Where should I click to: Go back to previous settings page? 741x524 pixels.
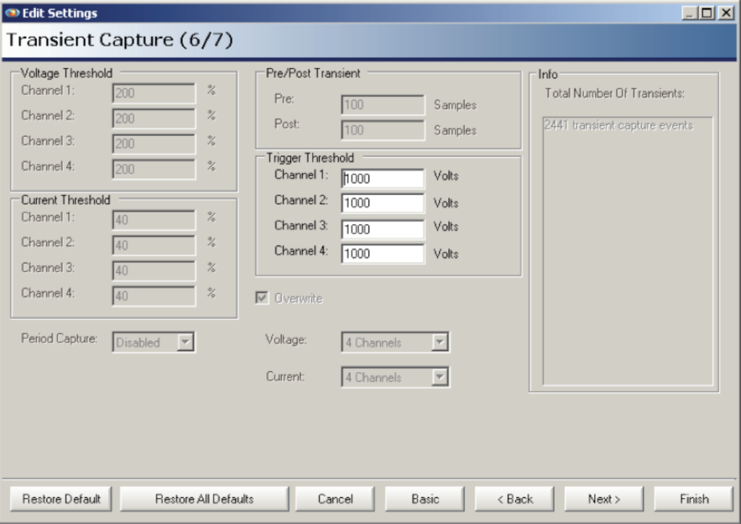515,499
